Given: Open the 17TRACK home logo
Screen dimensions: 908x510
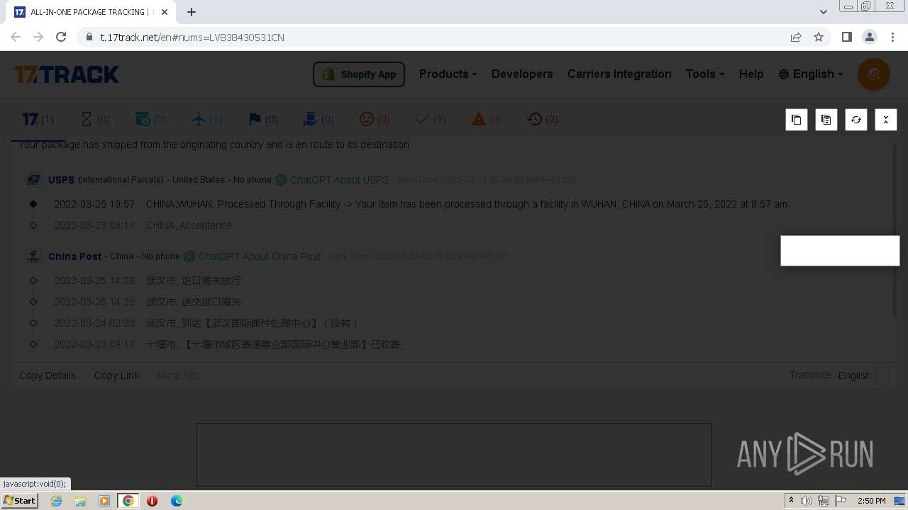Looking at the screenshot, I should point(67,74).
